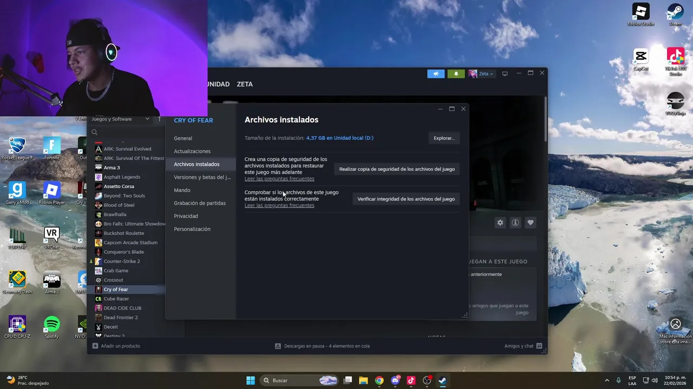The height and width of the screenshot is (389, 693).
Task: Open Garry's Mod desktop icon
Action: (17, 193)
